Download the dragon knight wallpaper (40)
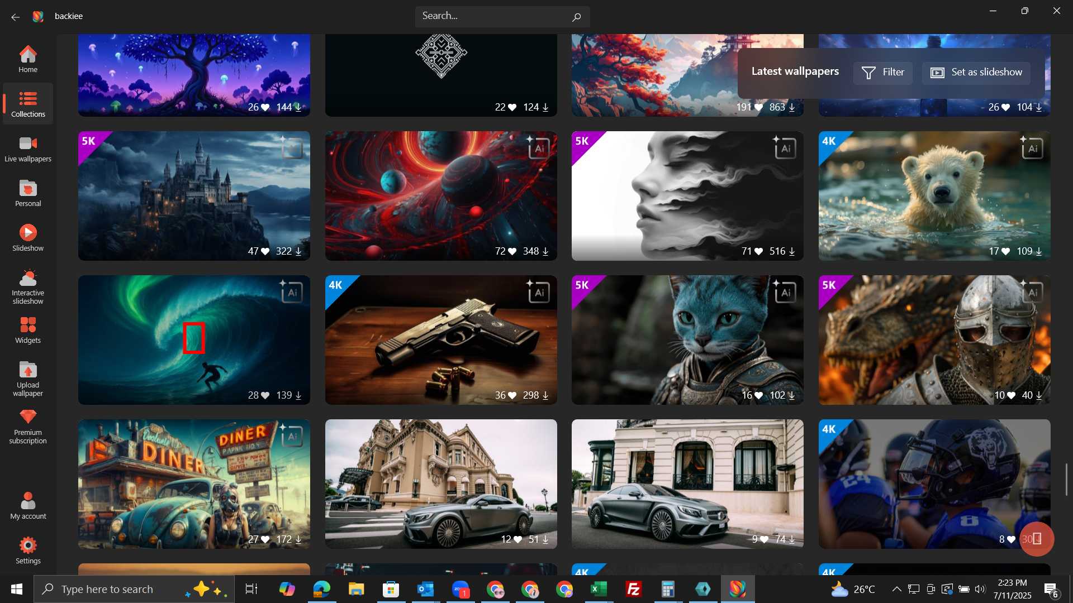Viewport: 1073px width, 603px height. pyautogui.click(x=1039, y=396)
